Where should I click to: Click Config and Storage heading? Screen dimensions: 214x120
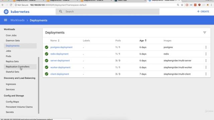click(14, 96)
